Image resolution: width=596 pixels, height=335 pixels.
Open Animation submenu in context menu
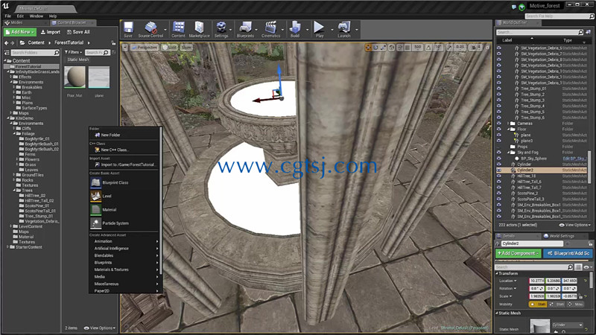(124, 241)
